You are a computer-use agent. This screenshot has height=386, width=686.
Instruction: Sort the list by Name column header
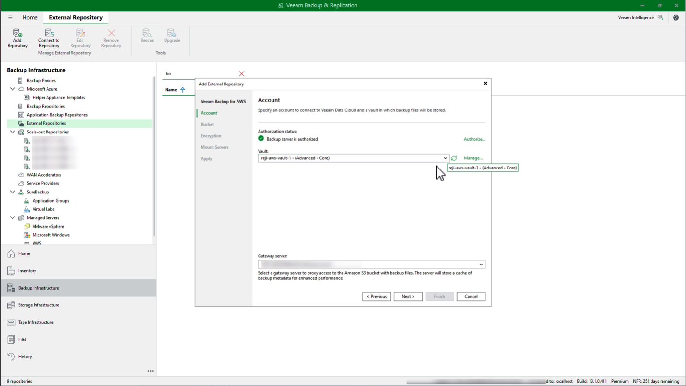pyautogui.click(x=171, y=90)
